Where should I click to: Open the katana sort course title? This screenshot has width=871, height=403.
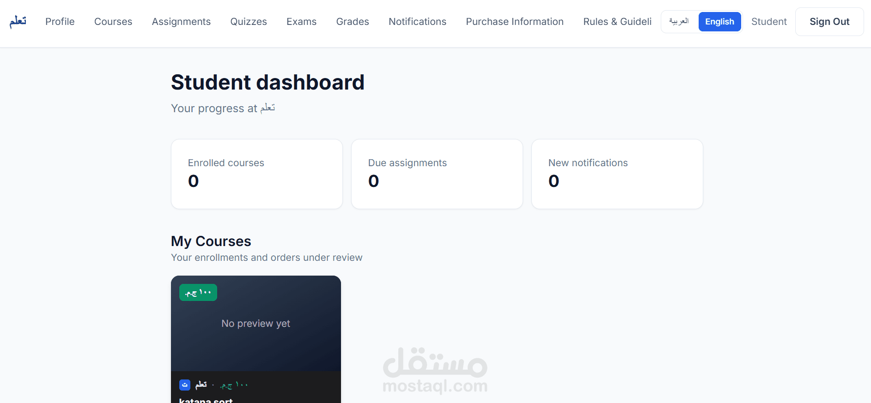tap(206, 400)
